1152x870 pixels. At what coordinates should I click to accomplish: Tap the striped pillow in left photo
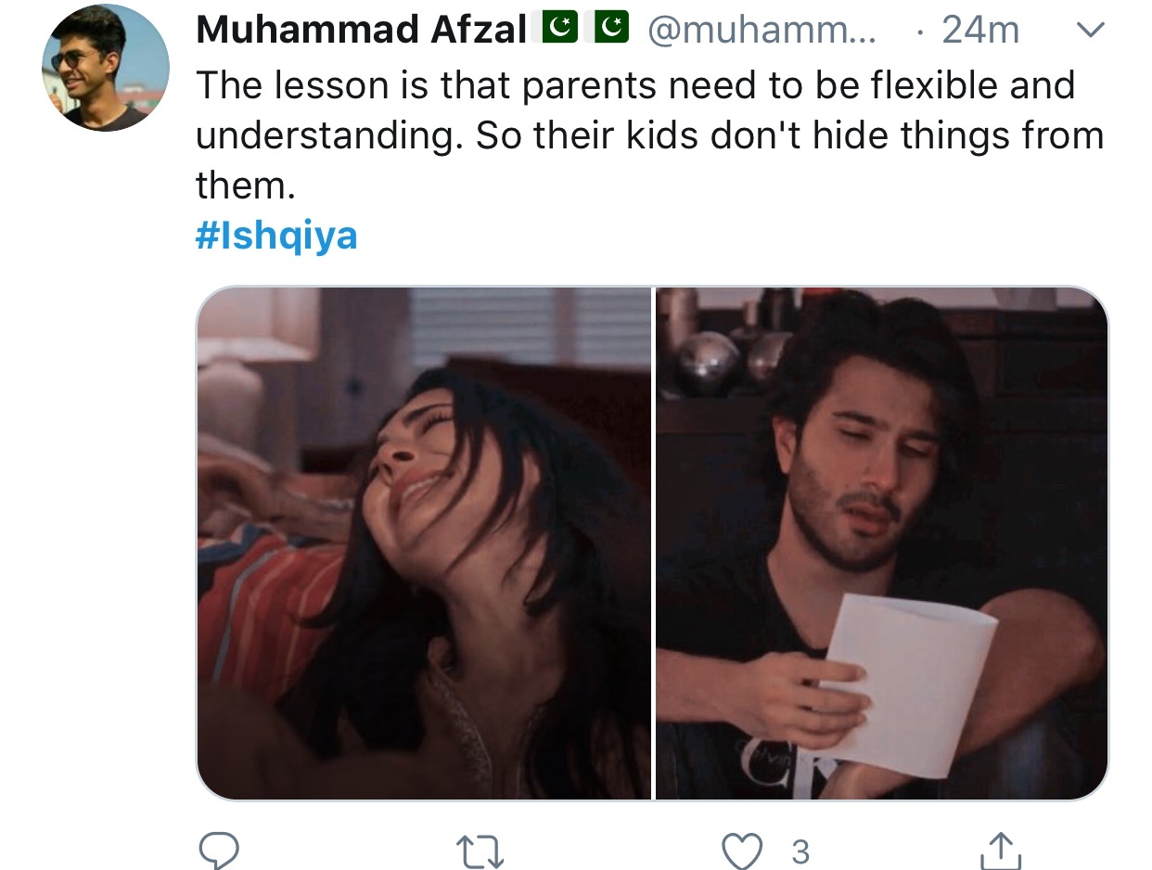tap(264, 612)
